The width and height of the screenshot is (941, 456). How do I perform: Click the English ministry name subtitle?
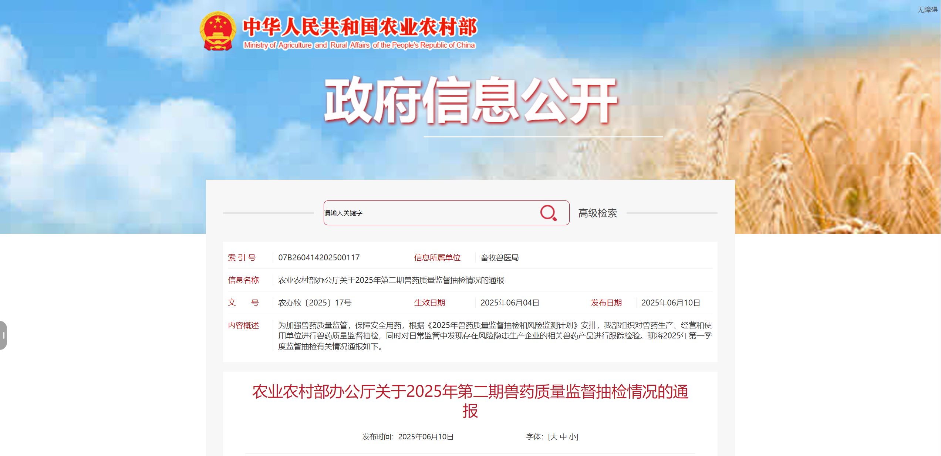click(x=359, y=45)
